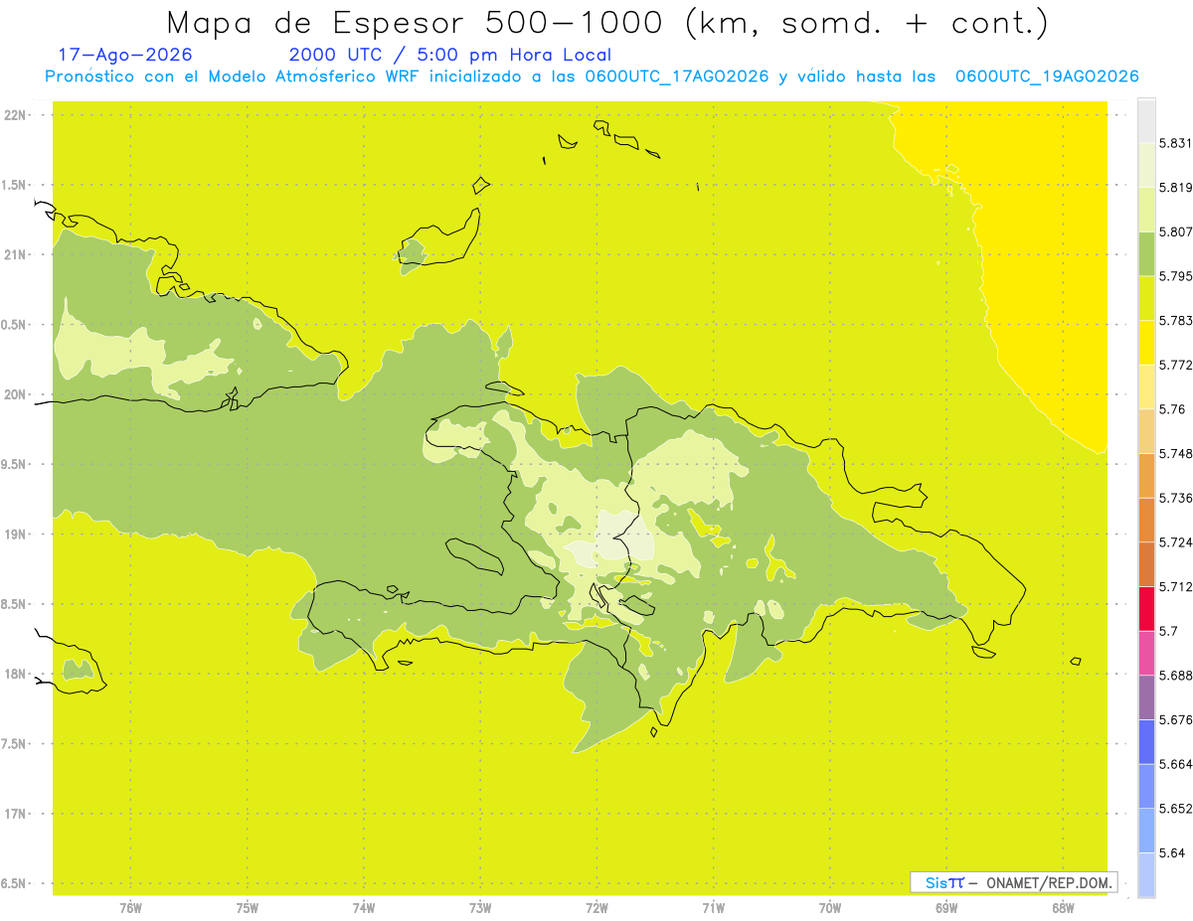Click the 5.748 legend value
Image resolution: width=1193 pixels, height=921 pixels.
click(1175, 454)
